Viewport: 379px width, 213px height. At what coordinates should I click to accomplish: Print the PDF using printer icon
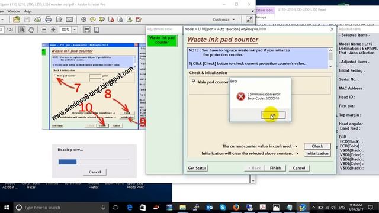(49, 20)
